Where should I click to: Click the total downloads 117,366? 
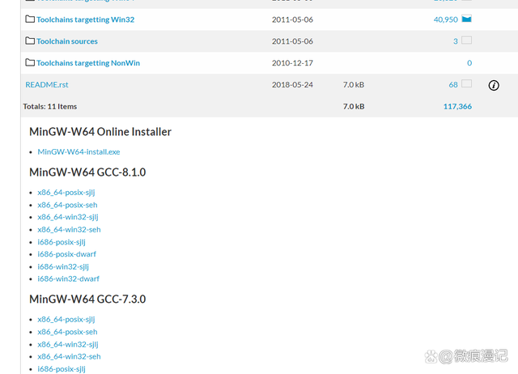point(457,106)
